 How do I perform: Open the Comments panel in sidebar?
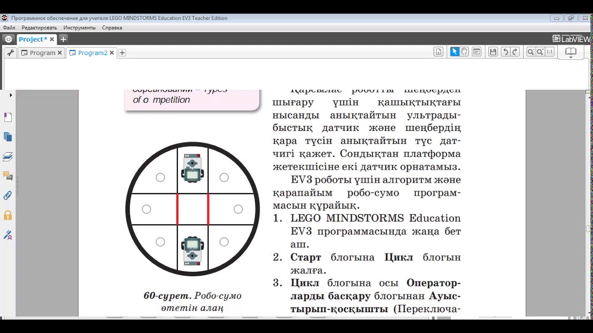pyautogui.click(x=7, y=176)
